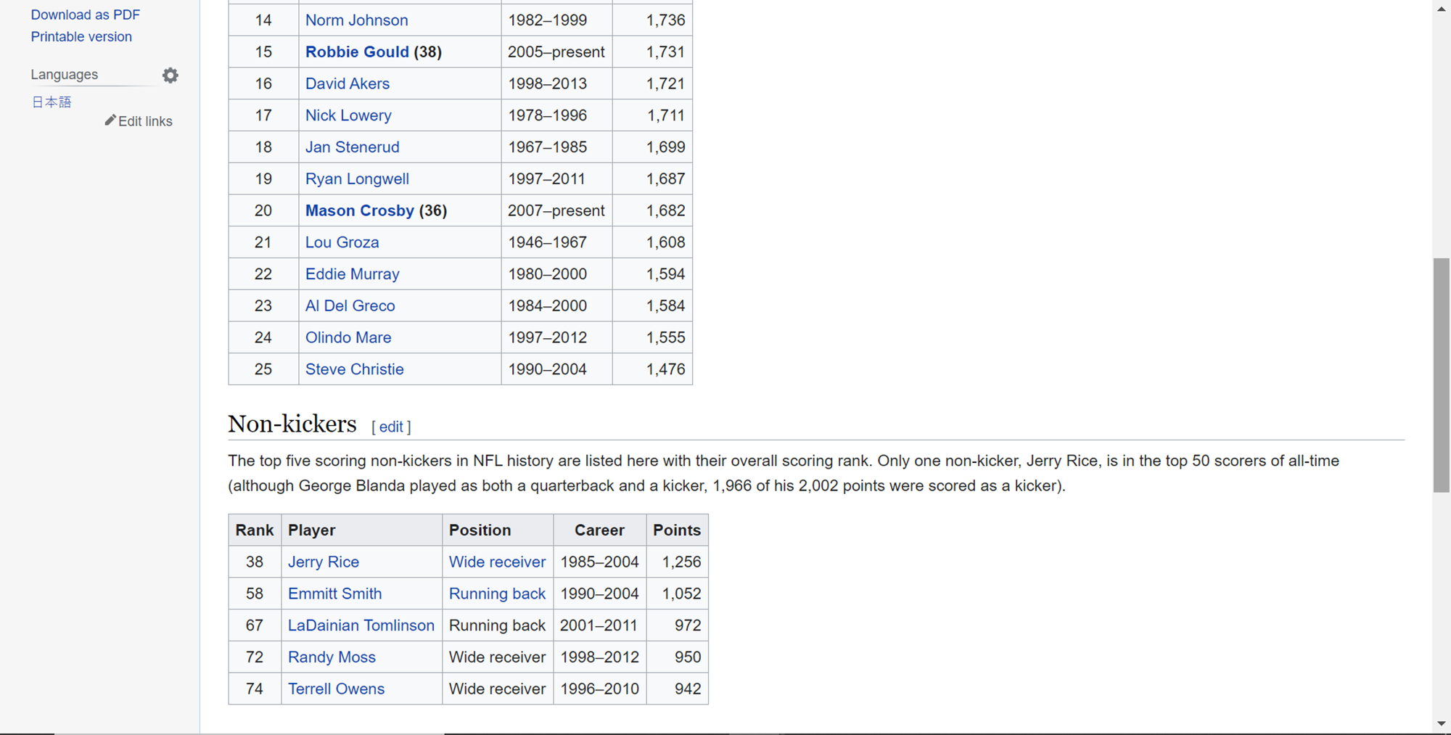1451x735 pixels.
Task: Open the Printable version link
Action: [x=81, y=36]
